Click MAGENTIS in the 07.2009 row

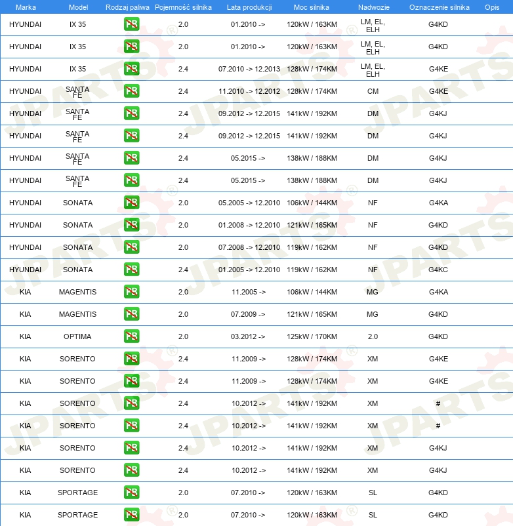(x=77, y=314)
